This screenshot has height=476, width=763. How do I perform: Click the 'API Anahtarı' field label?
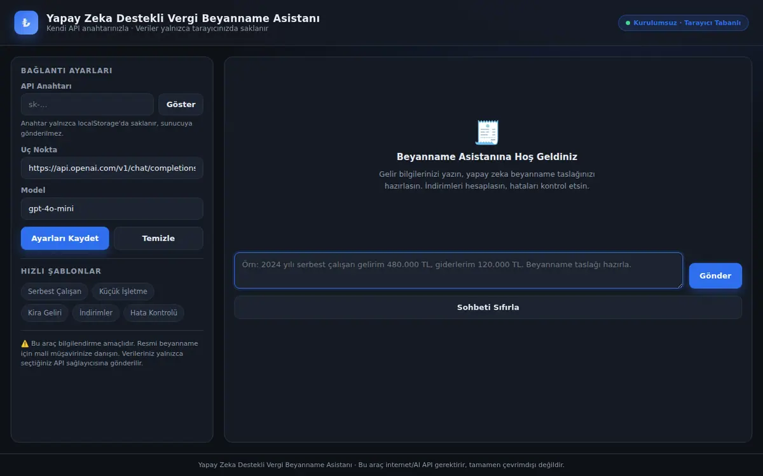(46, 86)
